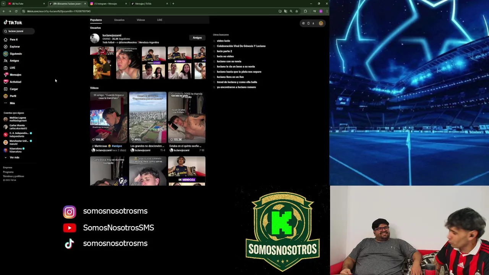Switch to the Usuarios tab
The width and height of the screenshot is (489, 275).
point(119,20)
